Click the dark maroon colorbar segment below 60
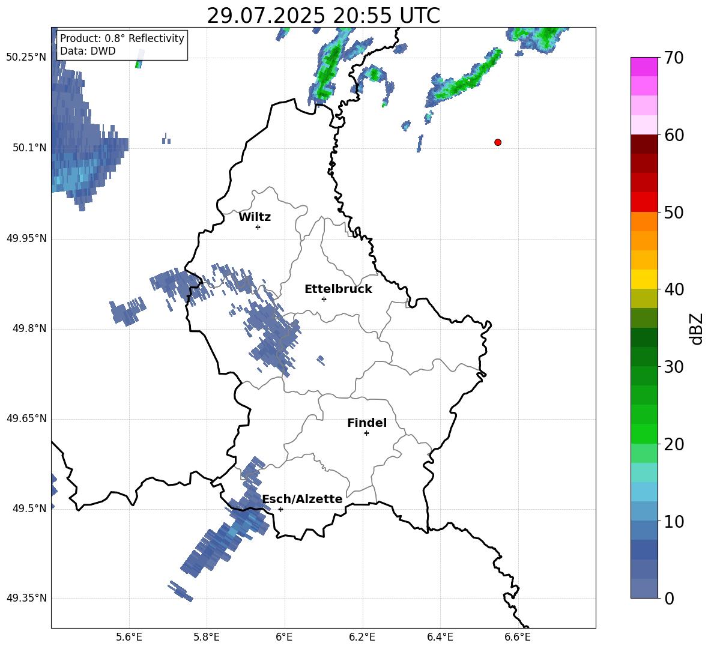The image size is (711, 649). click(x=644, y=144)
